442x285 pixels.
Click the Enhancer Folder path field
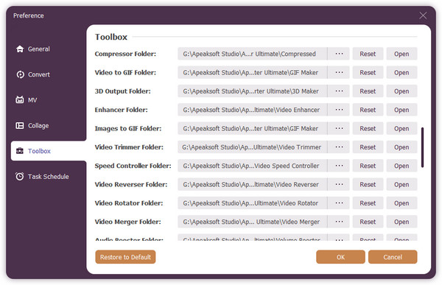click(x=253, y=110)
